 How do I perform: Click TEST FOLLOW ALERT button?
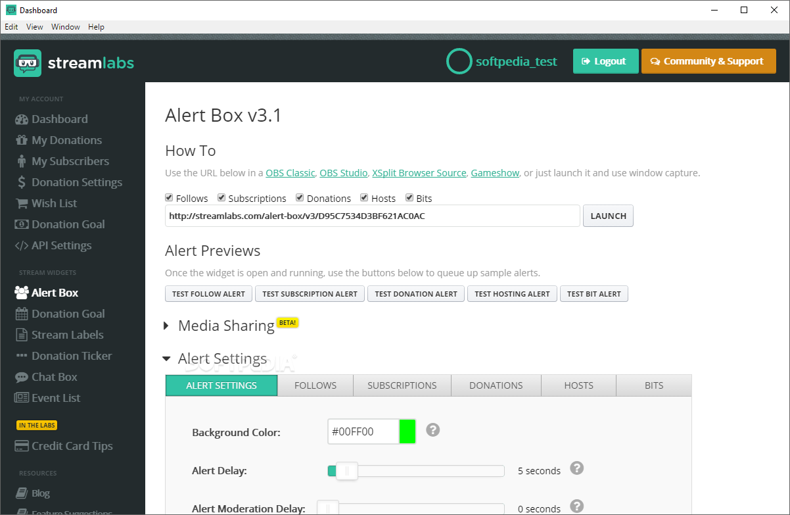(x=208, y=294)
